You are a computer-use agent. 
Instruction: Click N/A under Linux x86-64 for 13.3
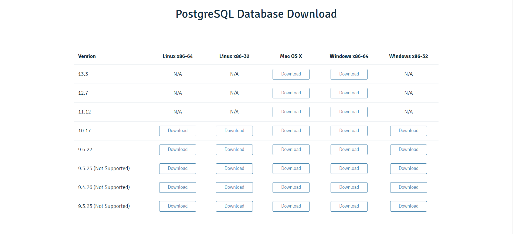click(x=178, y=74)
